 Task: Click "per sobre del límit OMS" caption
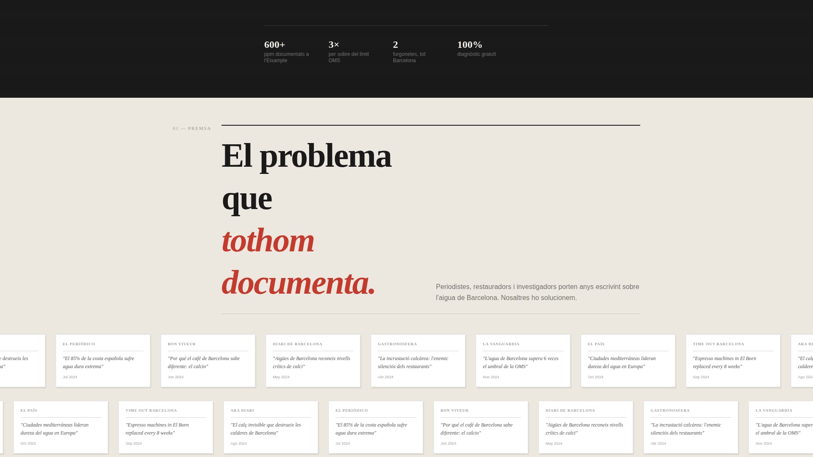[348, 57]
